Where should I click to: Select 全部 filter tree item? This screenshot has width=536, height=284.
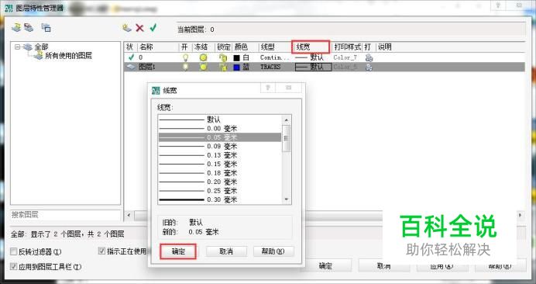41,47
